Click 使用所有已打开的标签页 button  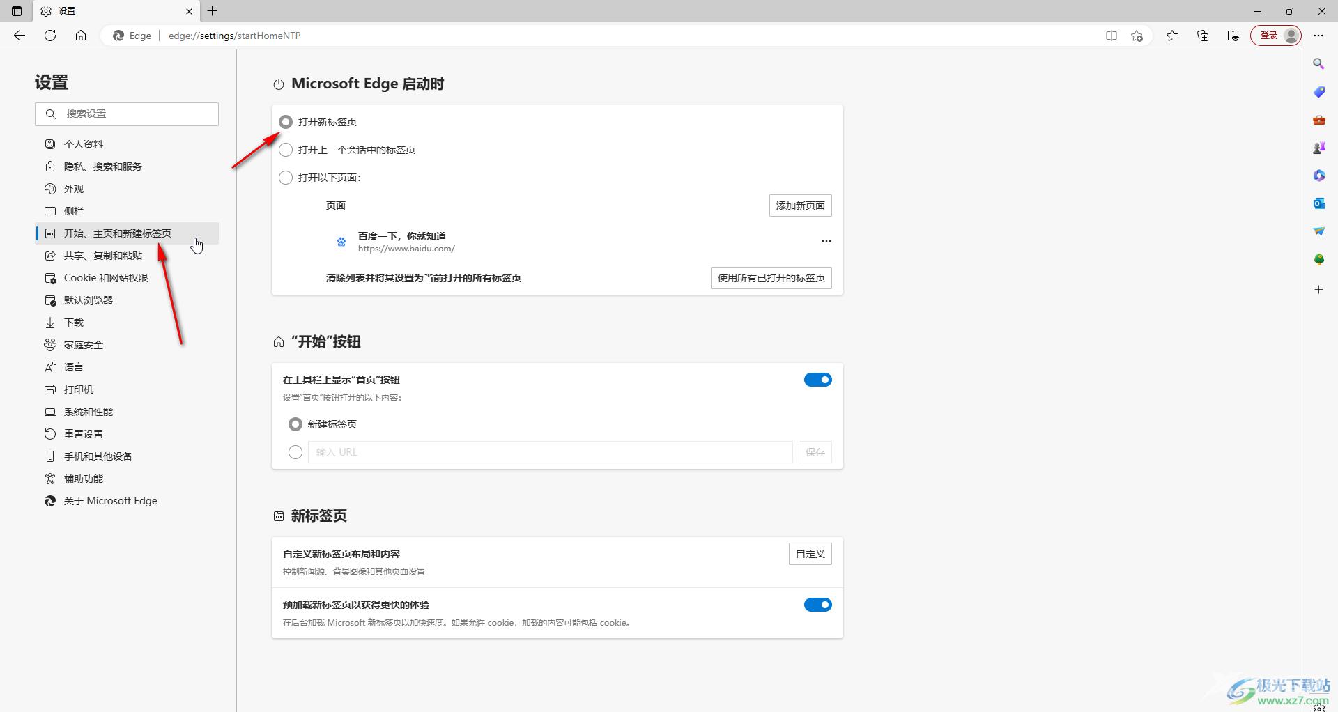[x=771, y=278]
